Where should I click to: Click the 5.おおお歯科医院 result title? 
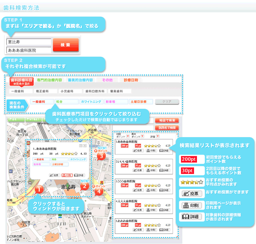[x=127, y=221]
